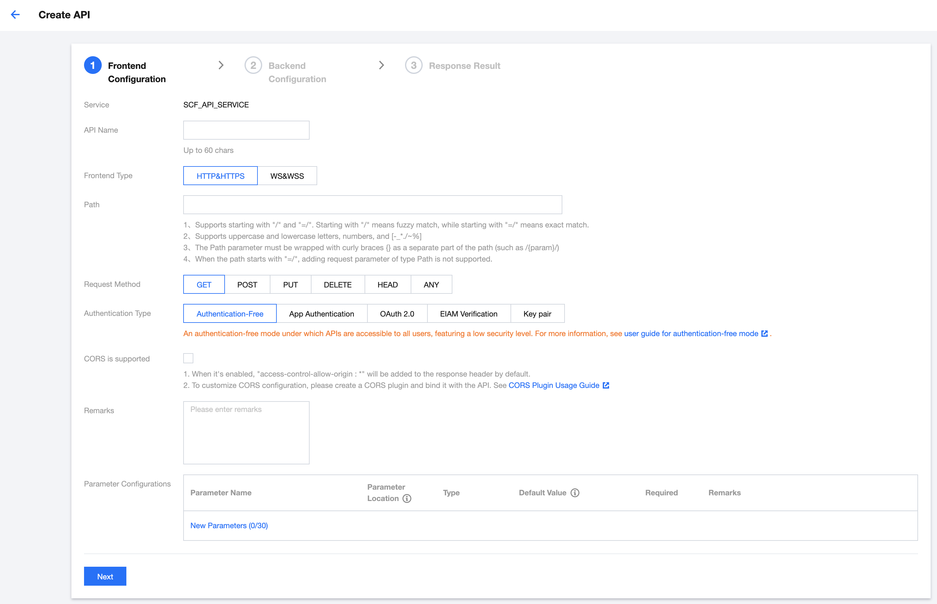Click external link icon after authentication-free guide
This screenshot has width=937, height=604.
coord(765,333)
